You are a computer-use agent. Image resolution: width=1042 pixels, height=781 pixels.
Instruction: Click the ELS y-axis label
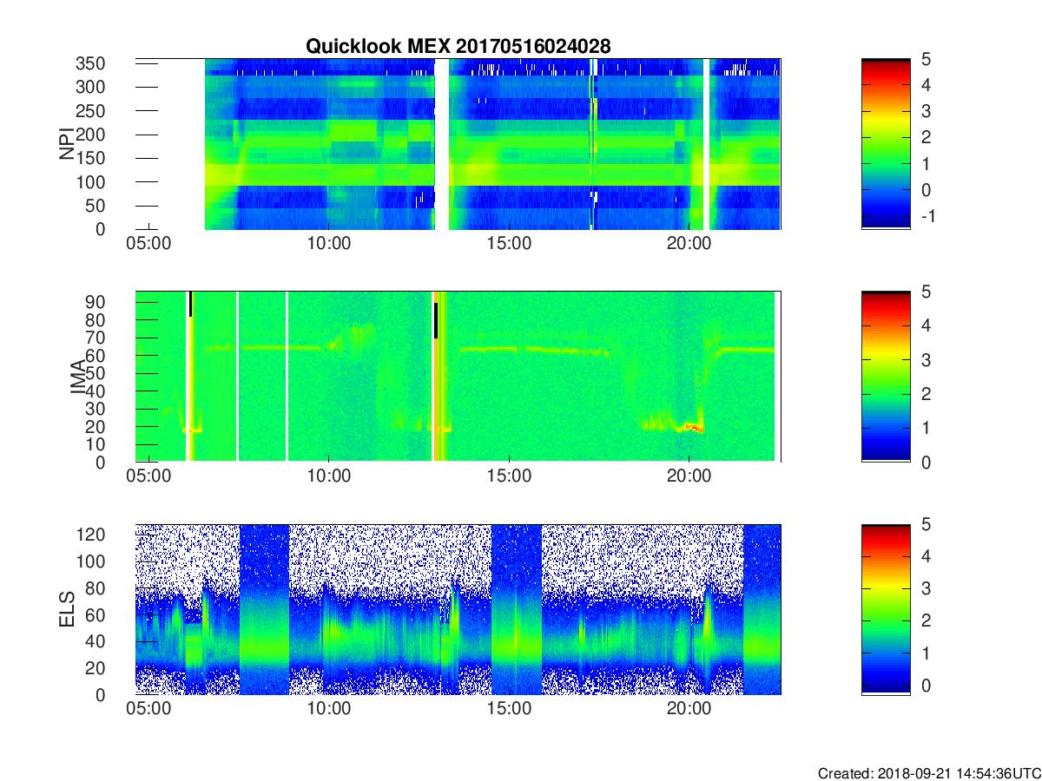(x=67, y=609)
